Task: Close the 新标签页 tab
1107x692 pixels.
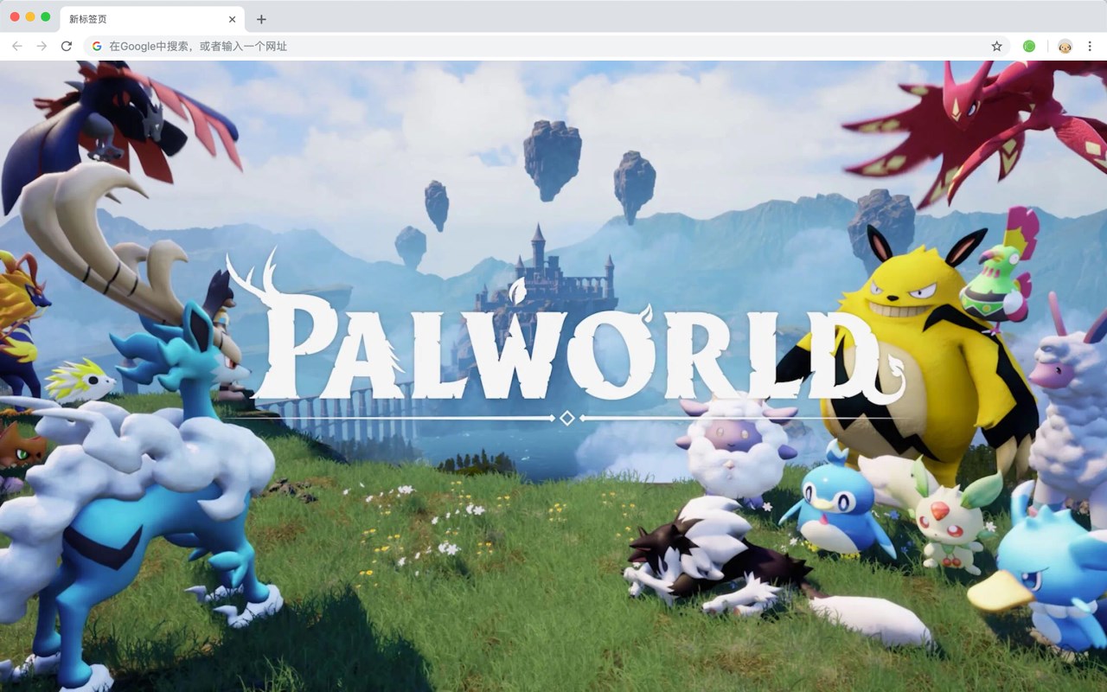Action: (232, 19)
